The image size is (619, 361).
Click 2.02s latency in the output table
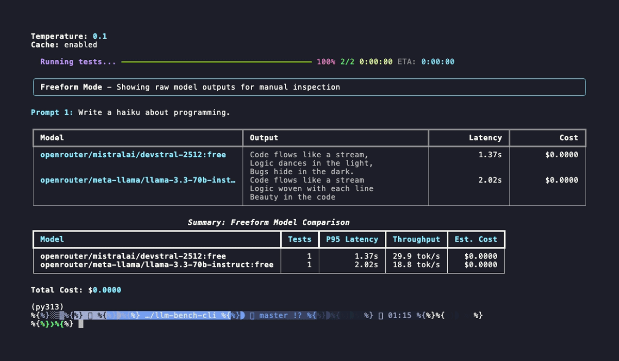pos(490,180)
